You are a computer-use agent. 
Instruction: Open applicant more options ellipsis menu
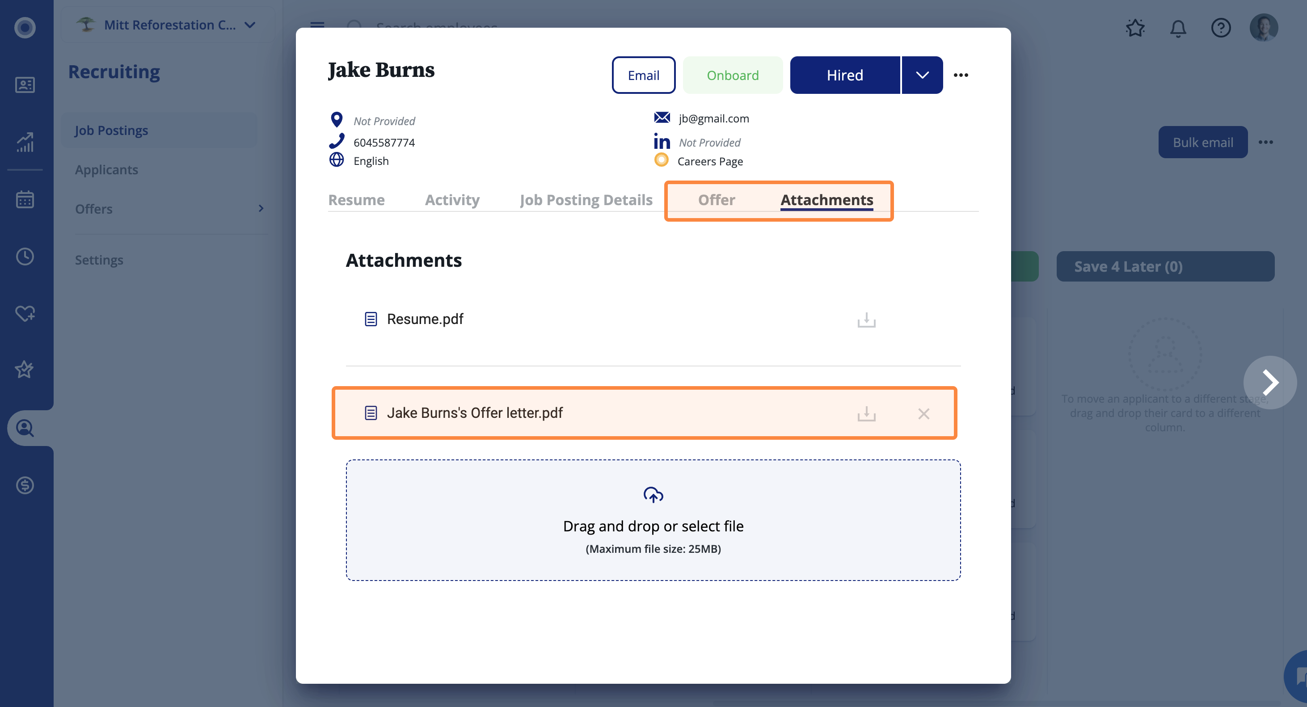961,75
